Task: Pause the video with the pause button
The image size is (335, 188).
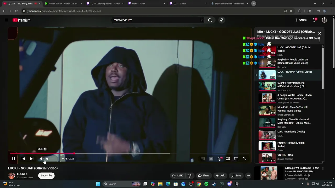Action: pyautogui.click(x=14, y=159)
